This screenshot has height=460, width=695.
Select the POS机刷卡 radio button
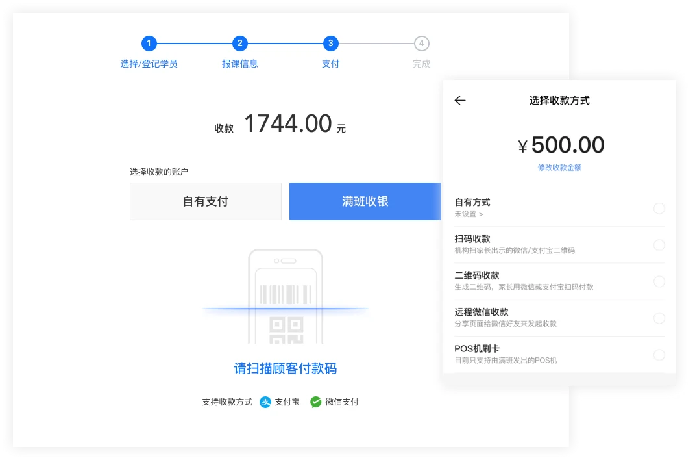(x=659, y=355)
